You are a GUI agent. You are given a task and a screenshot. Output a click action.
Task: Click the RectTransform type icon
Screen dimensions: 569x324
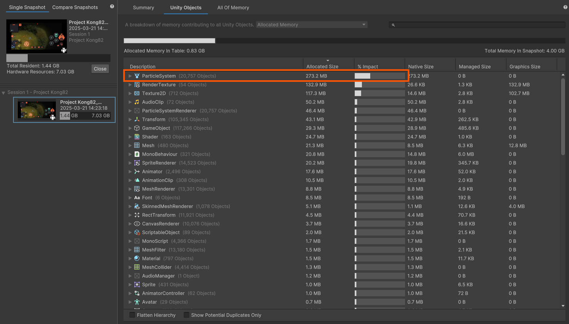(137, 215)
